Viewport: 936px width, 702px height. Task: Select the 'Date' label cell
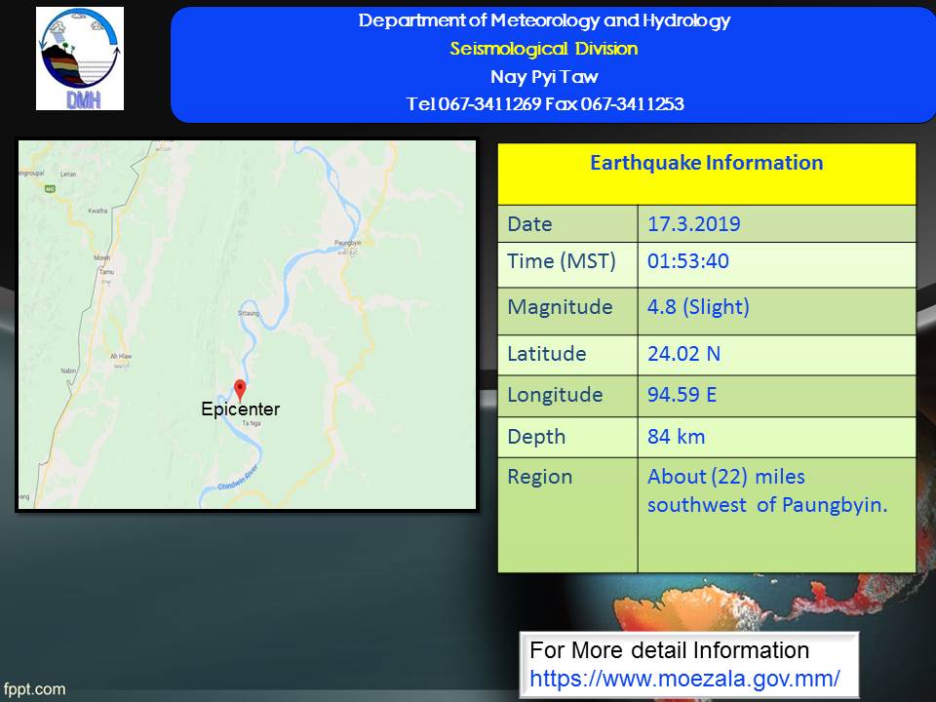[x=567, y=224]
